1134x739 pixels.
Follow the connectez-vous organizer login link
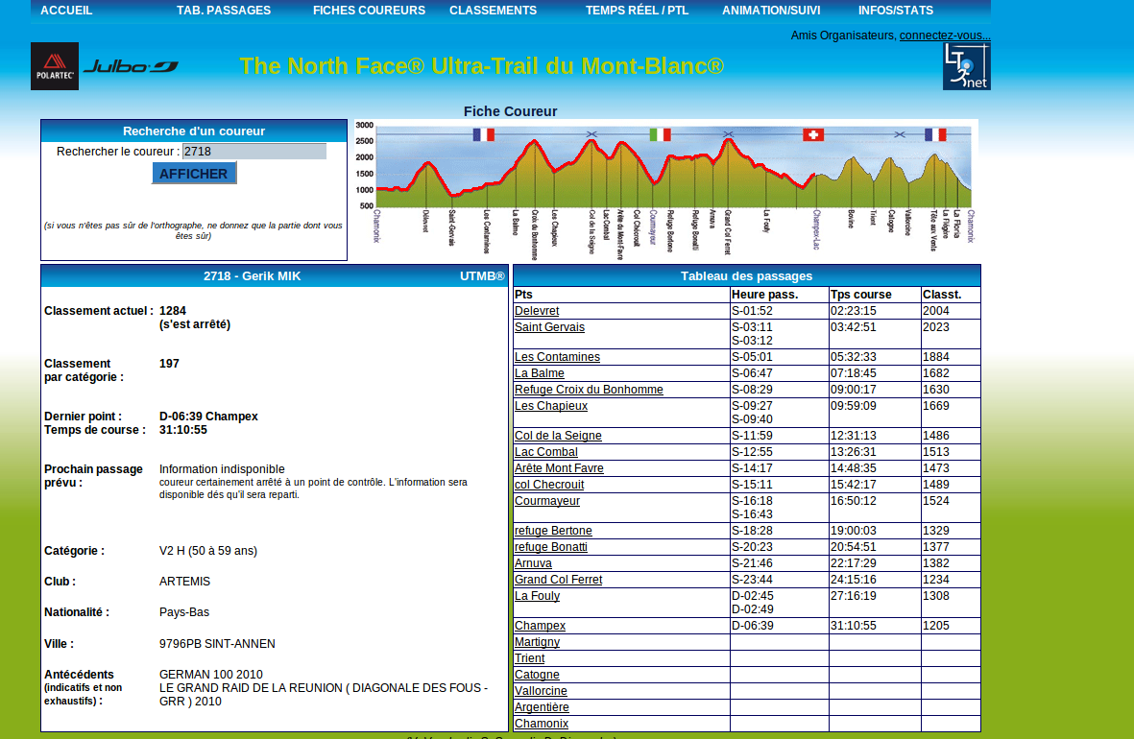pyautogui.click(x=945, y=36)
